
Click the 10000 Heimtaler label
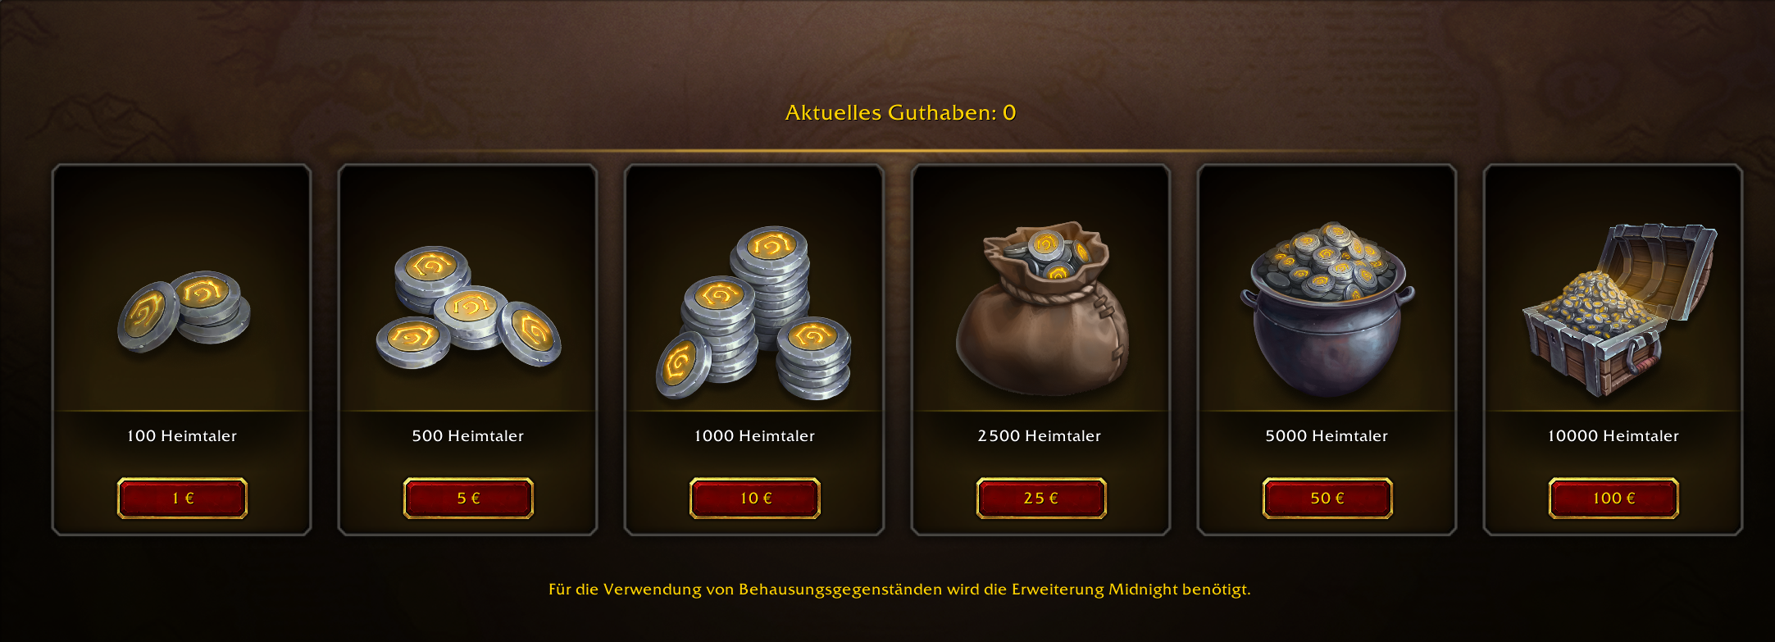(1613, 436)
